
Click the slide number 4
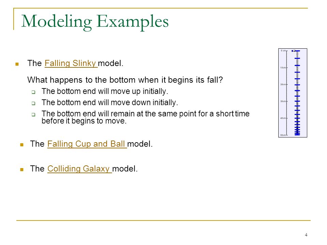click(x=306, y=235)
